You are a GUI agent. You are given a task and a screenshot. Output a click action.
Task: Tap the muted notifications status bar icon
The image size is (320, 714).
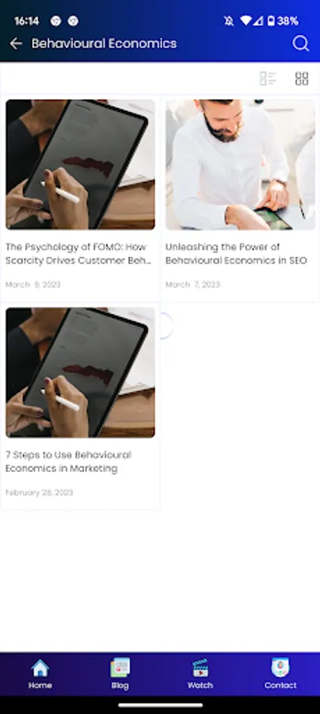click(229, 21)
